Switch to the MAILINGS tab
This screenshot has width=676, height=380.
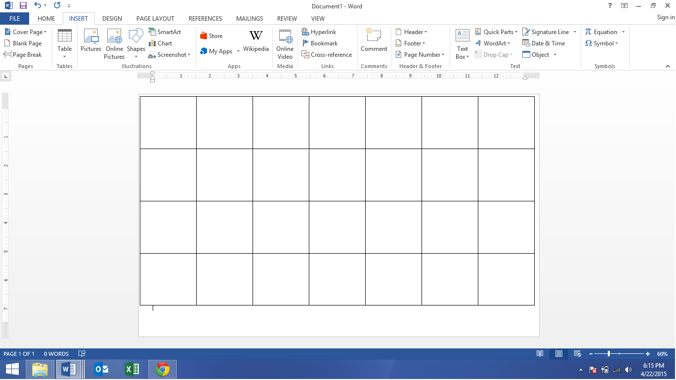249,18
